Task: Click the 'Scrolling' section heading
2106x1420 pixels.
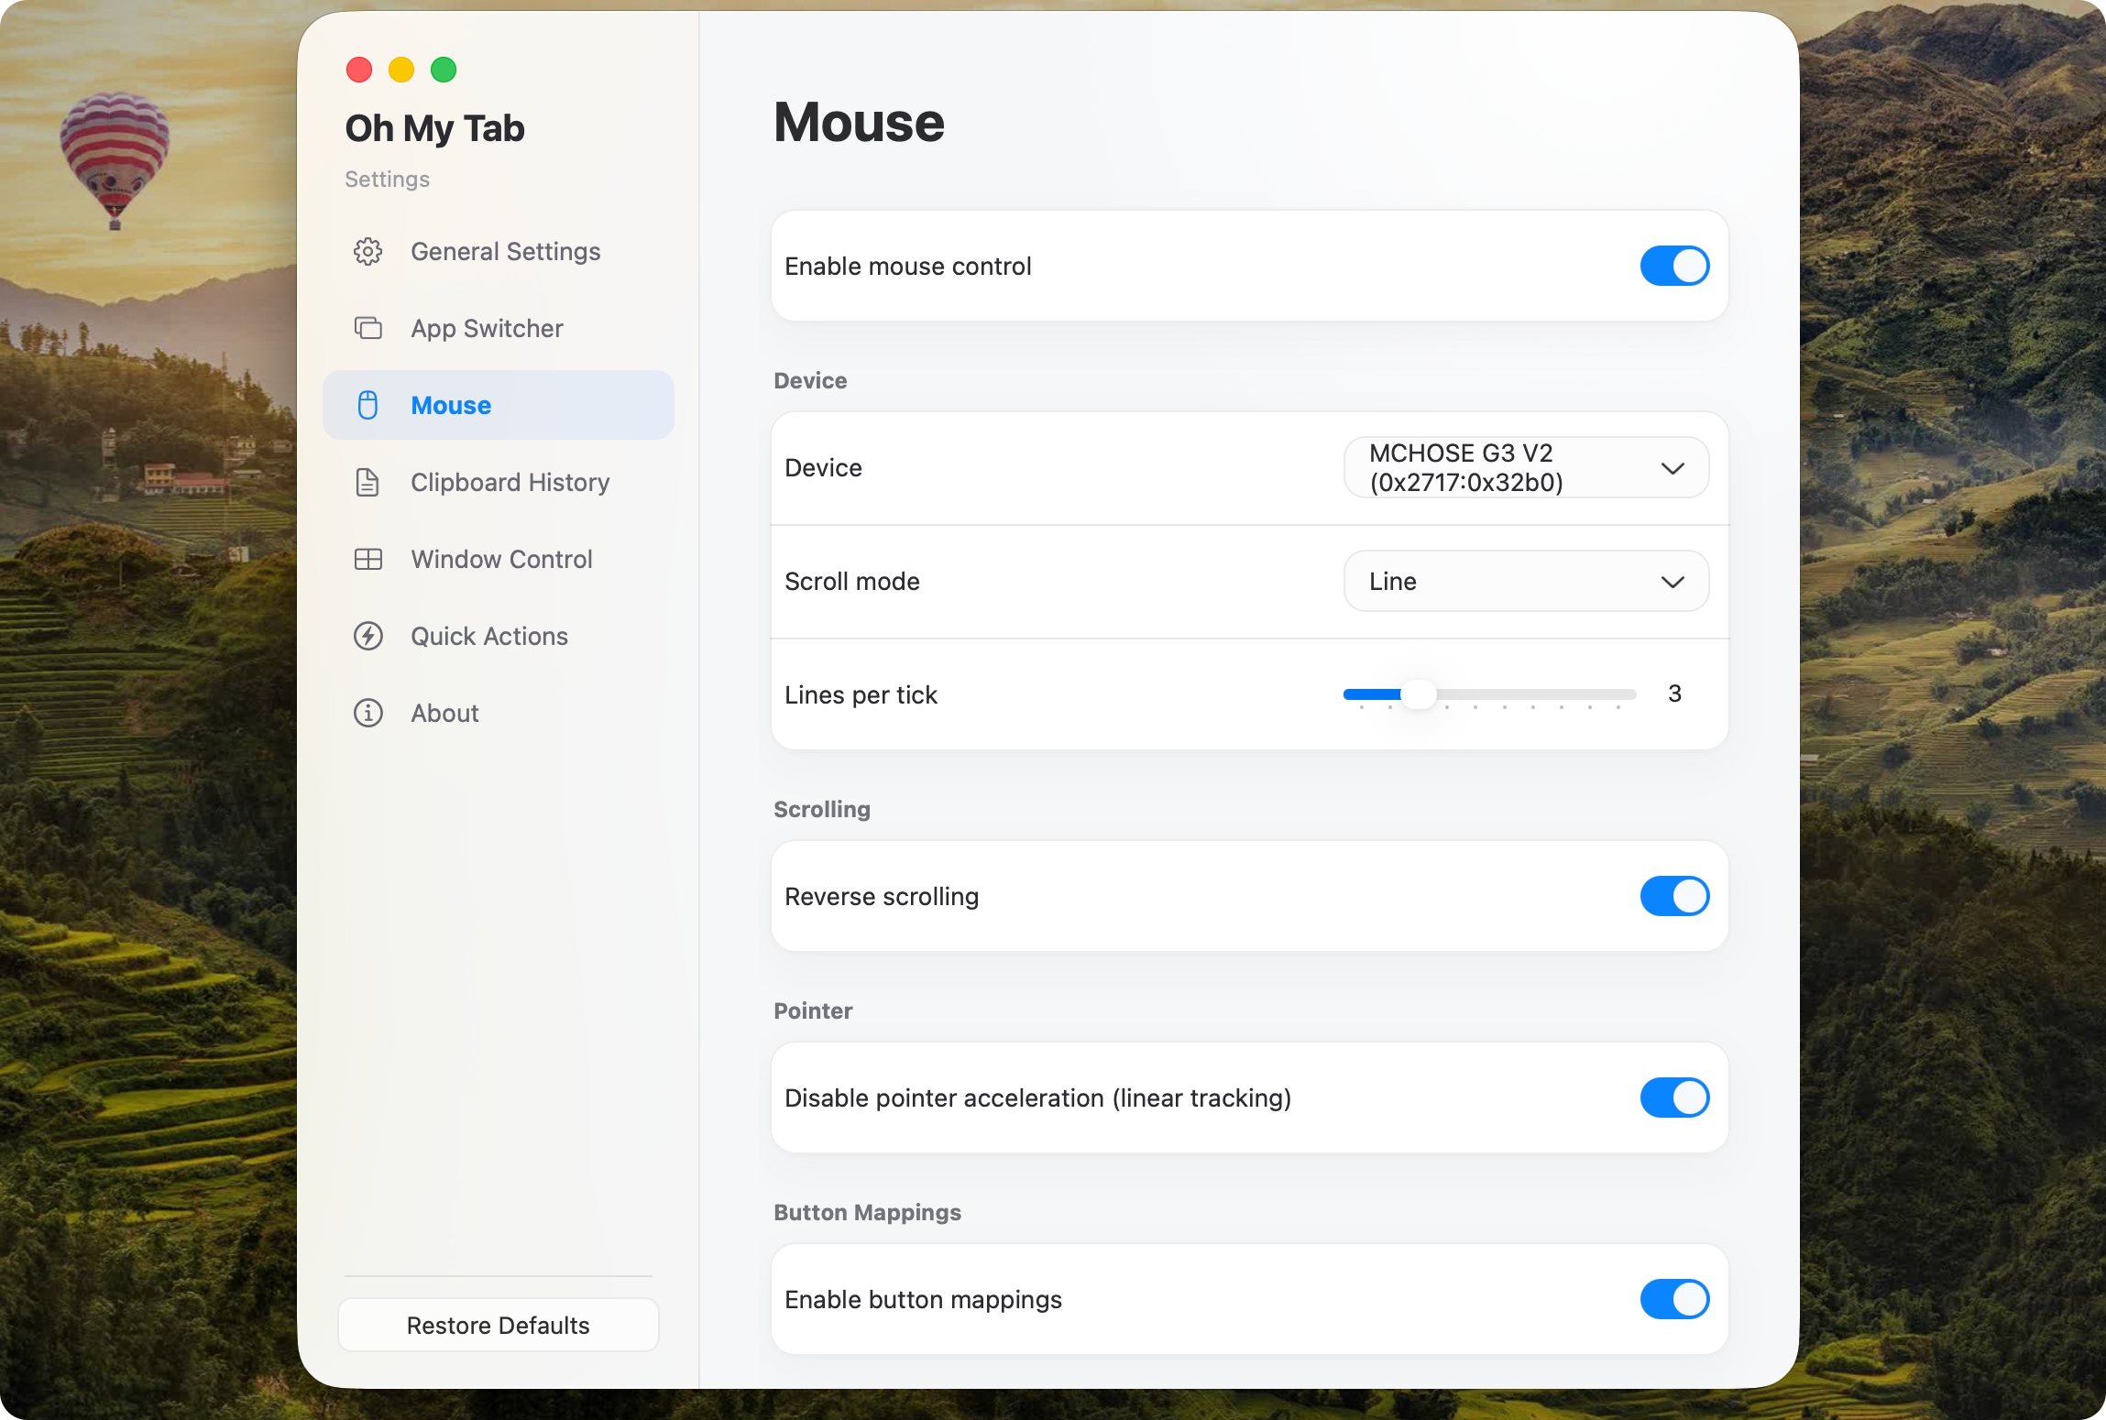Action: point(822,809)
